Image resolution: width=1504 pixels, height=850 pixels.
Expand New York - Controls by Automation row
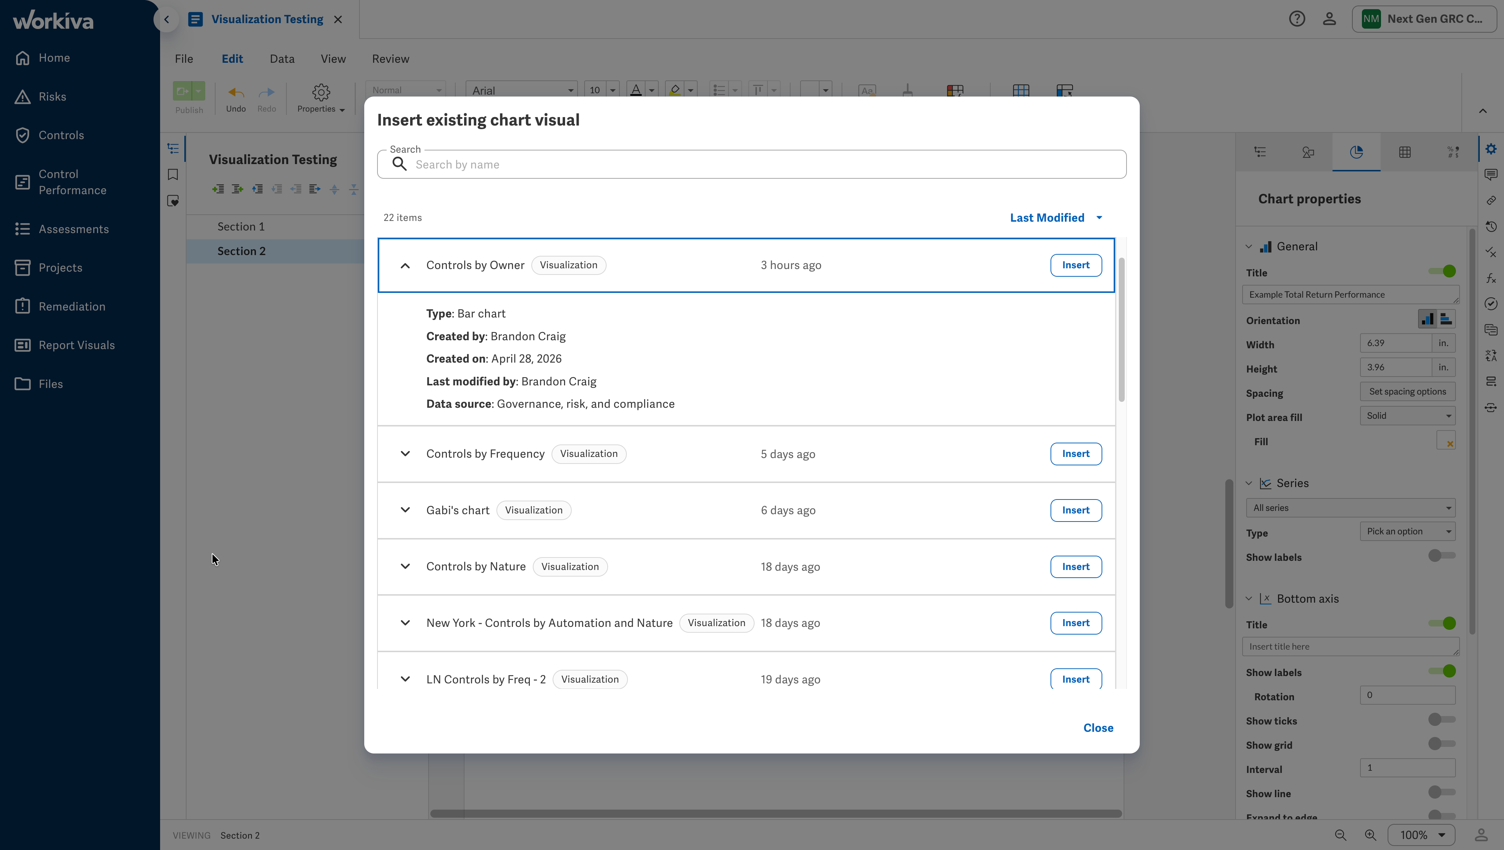pos(405,623)
